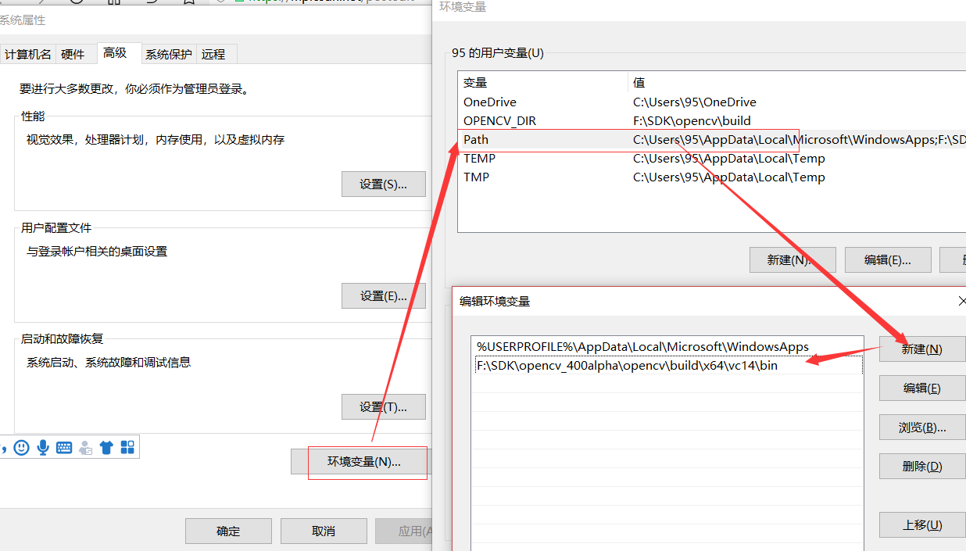Open the skin shirt icon in IME toolbar

pyautogui.click(x=107, y=447)
